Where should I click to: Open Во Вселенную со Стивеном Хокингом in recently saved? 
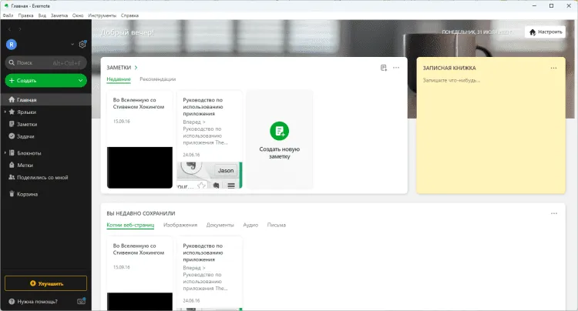pos(139,274)
